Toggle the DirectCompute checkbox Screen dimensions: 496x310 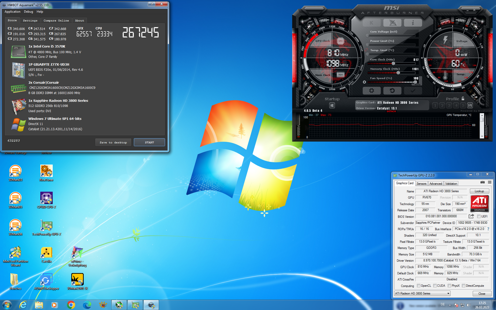tap(464, 286)
